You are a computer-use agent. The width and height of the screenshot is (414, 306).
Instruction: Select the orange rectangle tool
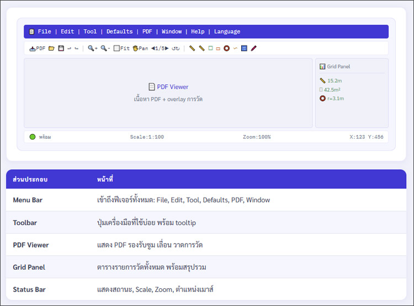(218, 49)
